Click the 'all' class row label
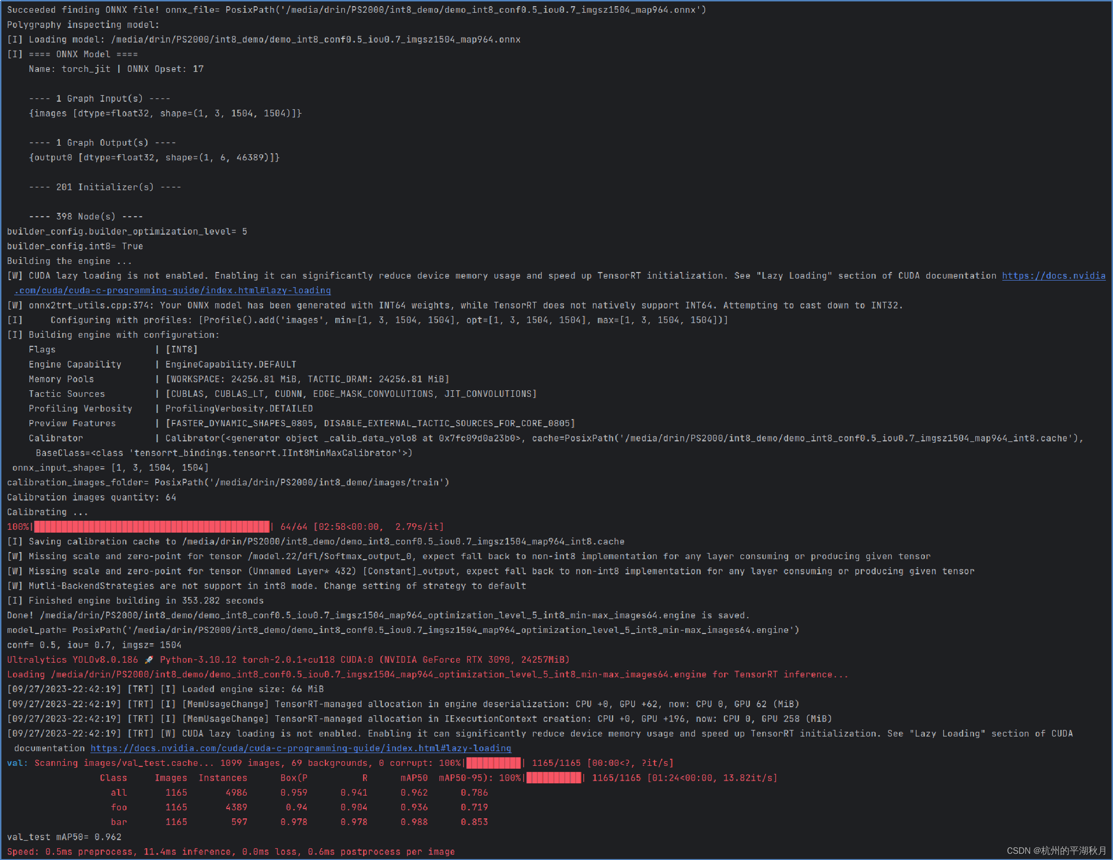This screenshot has height=860, width=1113. (x=119, y=793)
